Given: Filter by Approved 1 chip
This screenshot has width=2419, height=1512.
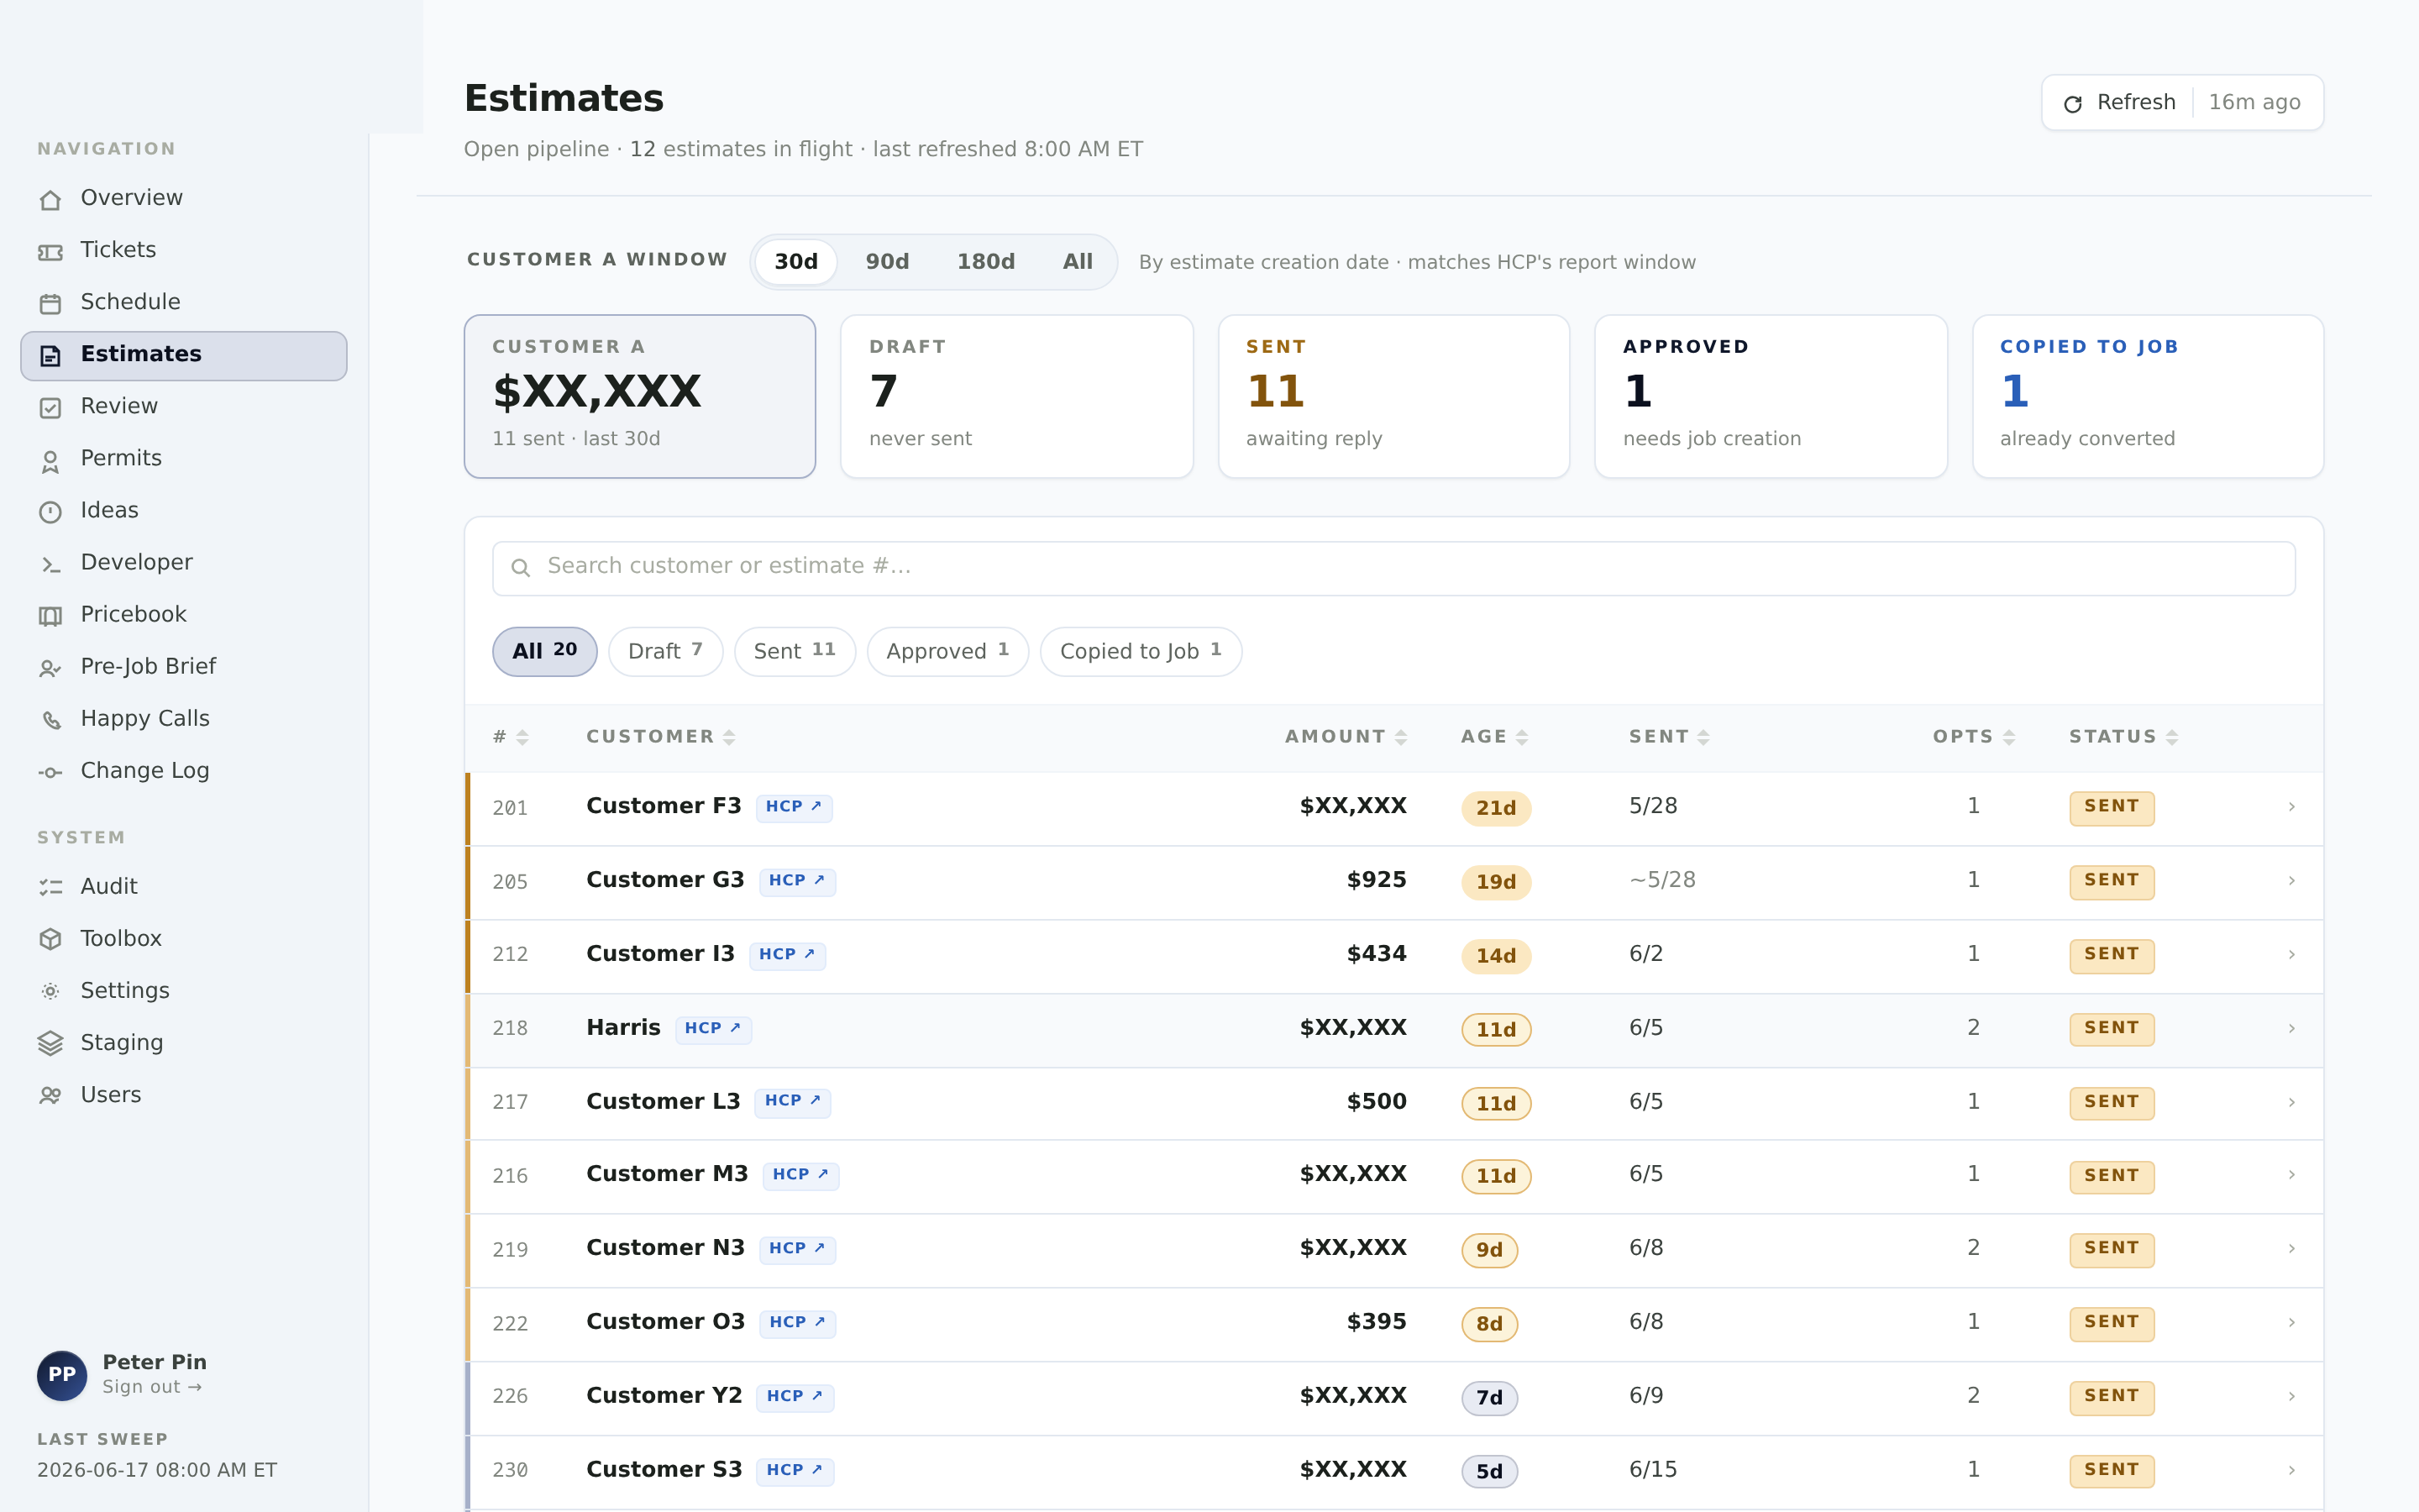Looking at the screenshot, I should tap(947, 652).
